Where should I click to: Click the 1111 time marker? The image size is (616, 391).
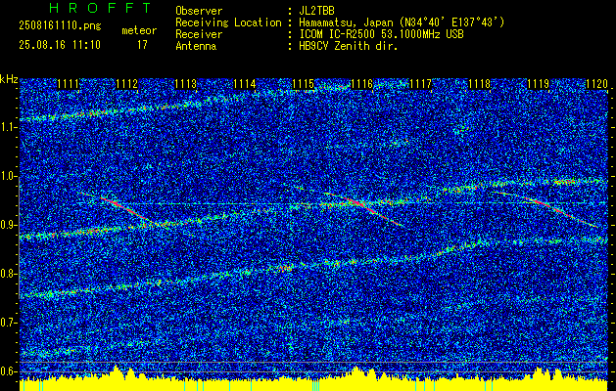[x=68, y=84]
